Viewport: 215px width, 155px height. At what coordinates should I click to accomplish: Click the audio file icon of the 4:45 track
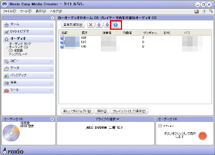click(x=62, y=47)
